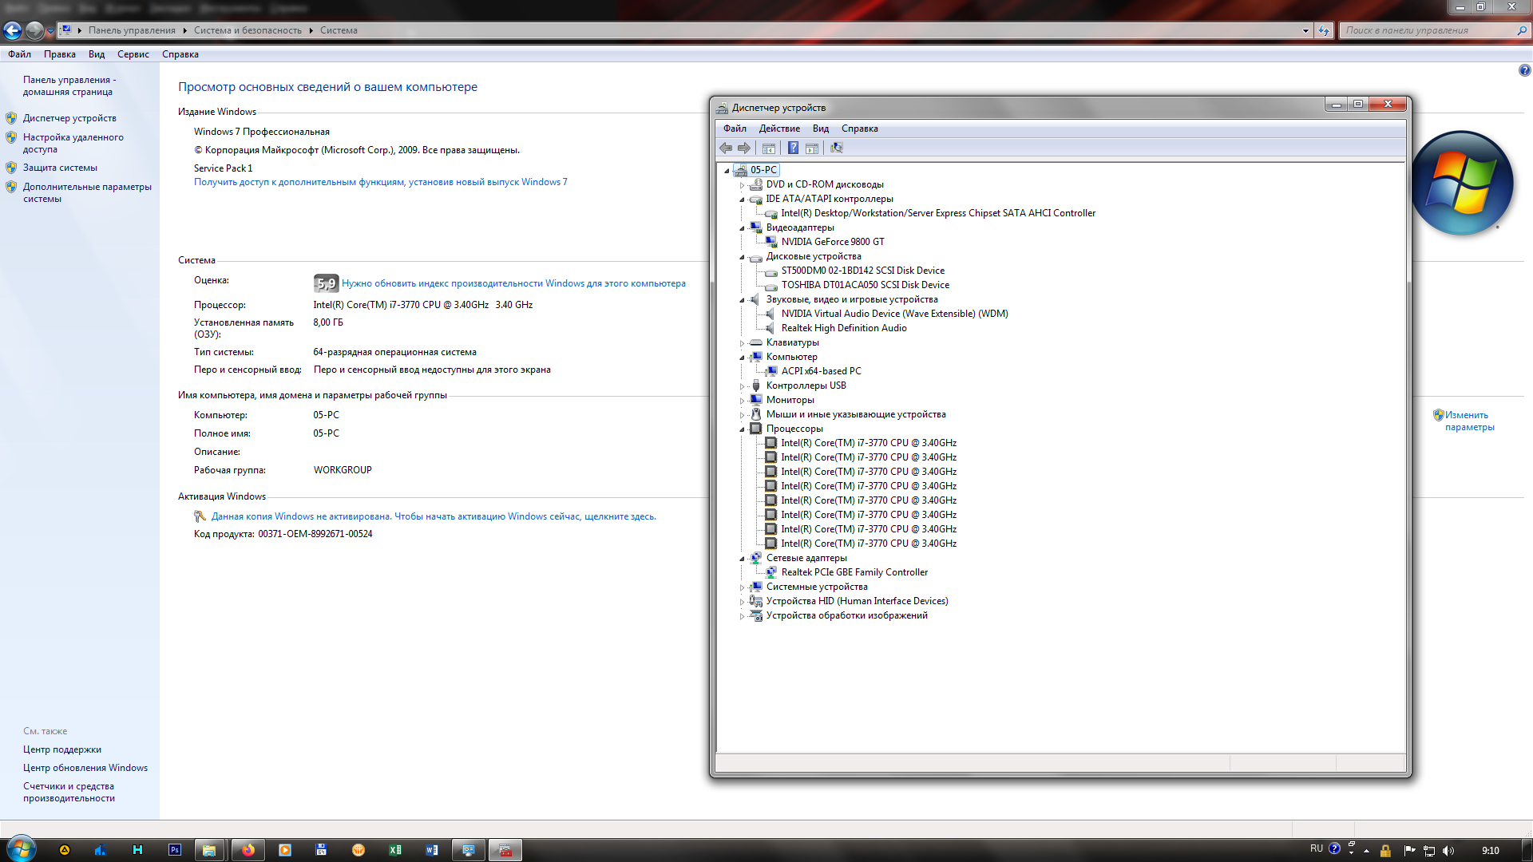Open Центр поддержки link
This screenshot has width=1533, height=862.
point(62,749)
